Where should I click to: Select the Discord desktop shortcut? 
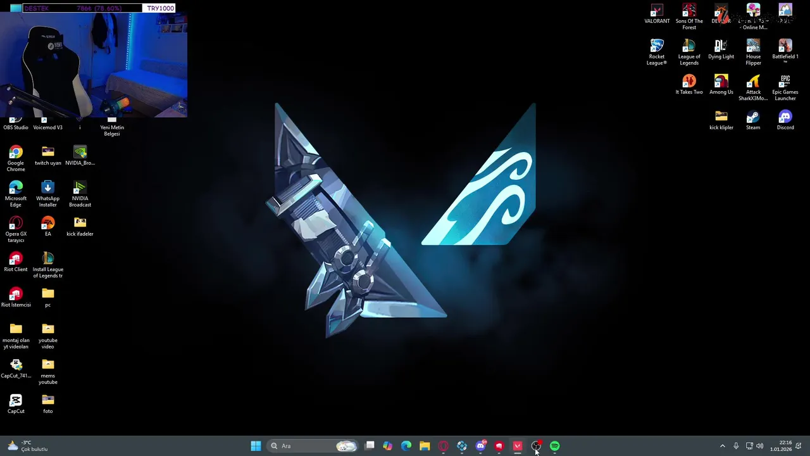point(785,121)
